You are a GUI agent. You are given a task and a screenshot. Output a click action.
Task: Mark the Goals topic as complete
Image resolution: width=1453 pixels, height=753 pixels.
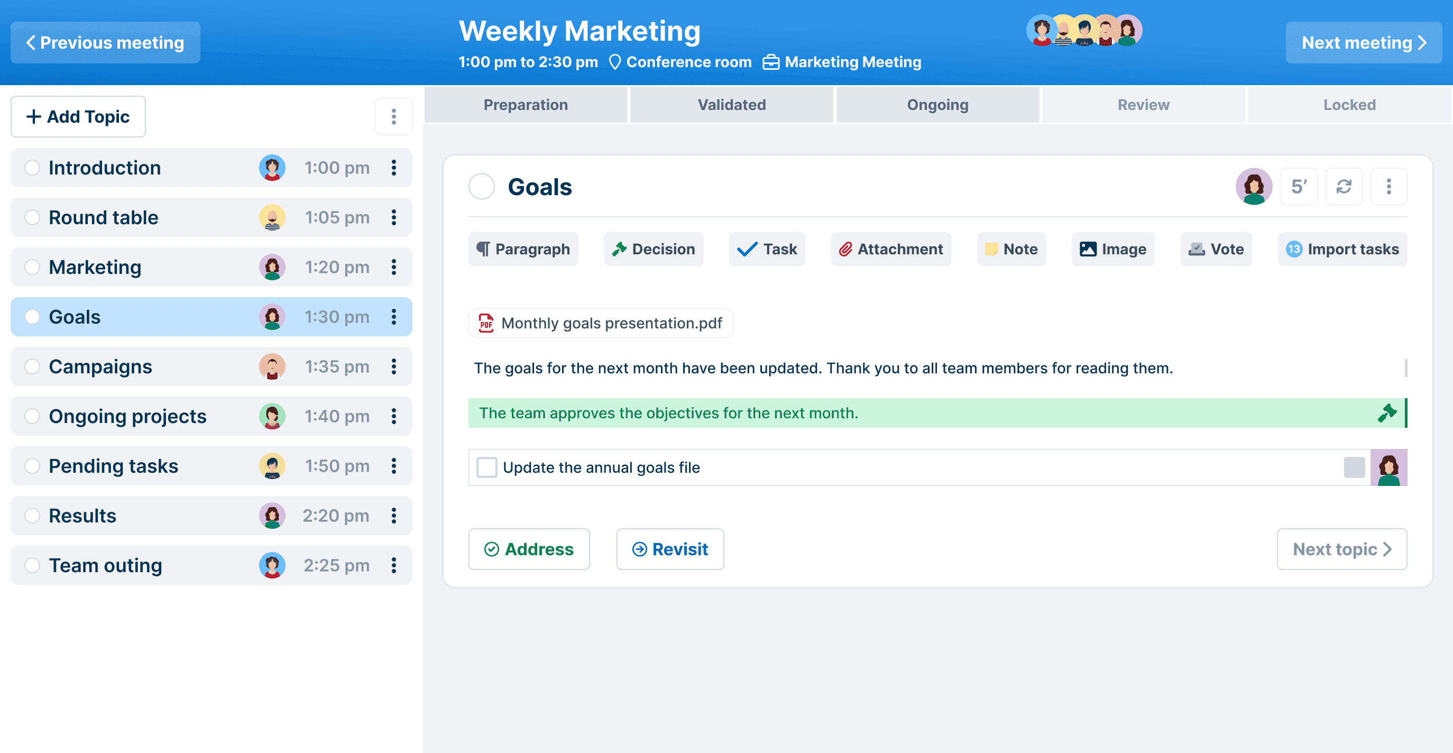coord(482,187)
